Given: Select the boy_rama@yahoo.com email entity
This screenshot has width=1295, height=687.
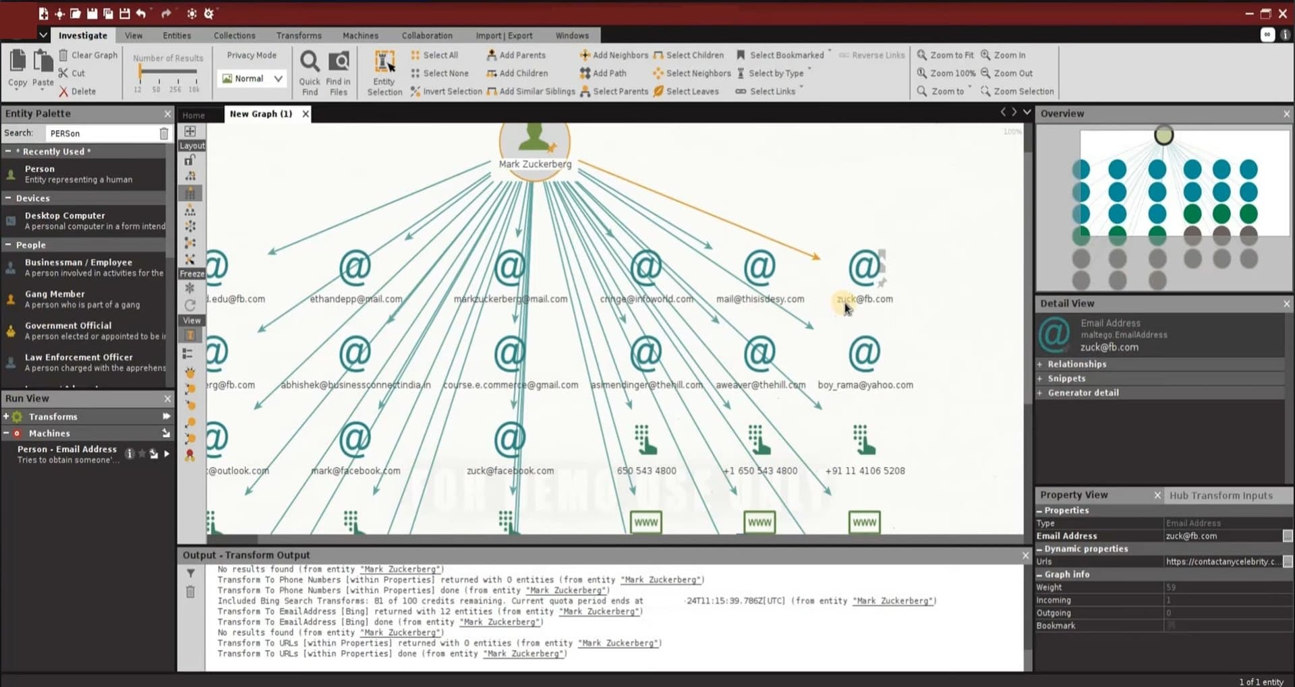Looking at the screenshot, I should pyautogui.click(x=865, y=363).
